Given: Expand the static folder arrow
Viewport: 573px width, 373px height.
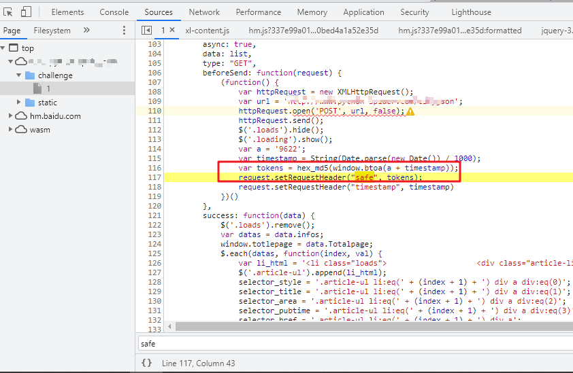Looking at the screenshot, I should [18, 102].
